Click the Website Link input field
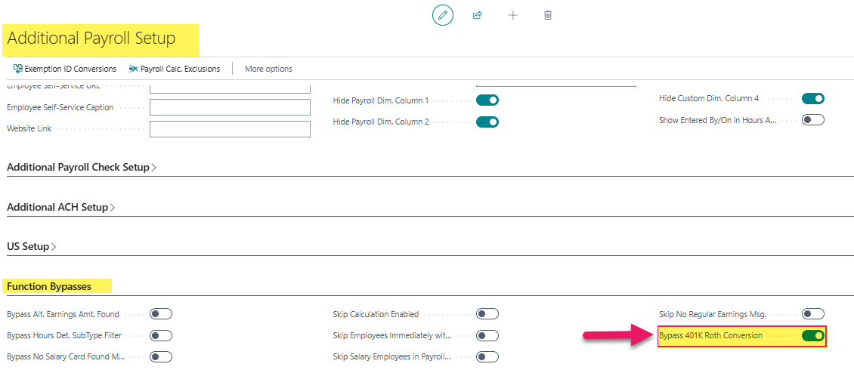 230,129
